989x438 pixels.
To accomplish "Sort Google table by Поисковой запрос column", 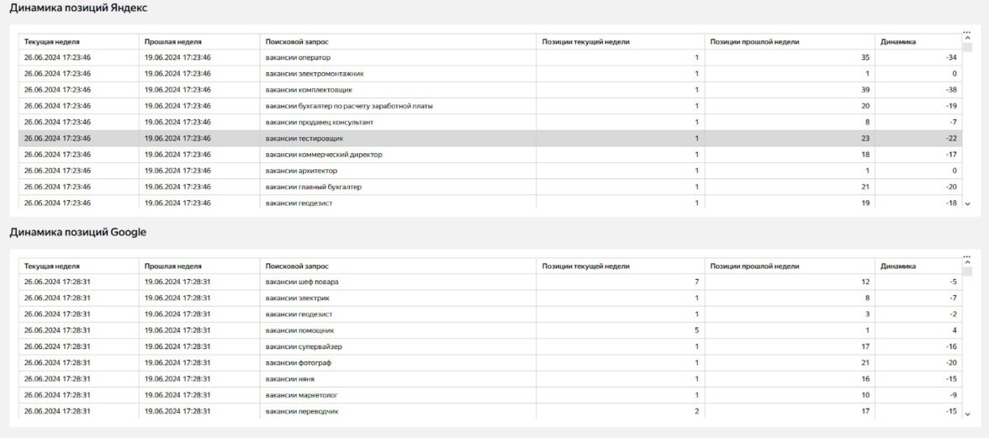I will pyautogui.click(x=291, y=266).
